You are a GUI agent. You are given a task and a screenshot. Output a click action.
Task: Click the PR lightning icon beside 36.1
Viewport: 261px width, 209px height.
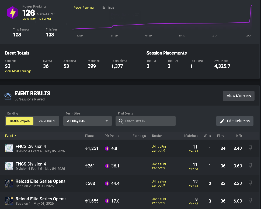click(x=107, y=166)
